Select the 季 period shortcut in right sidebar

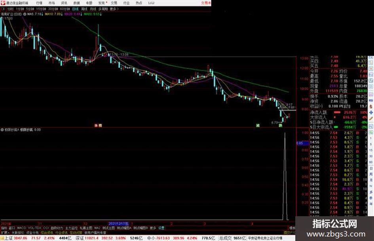coord(371,198)
